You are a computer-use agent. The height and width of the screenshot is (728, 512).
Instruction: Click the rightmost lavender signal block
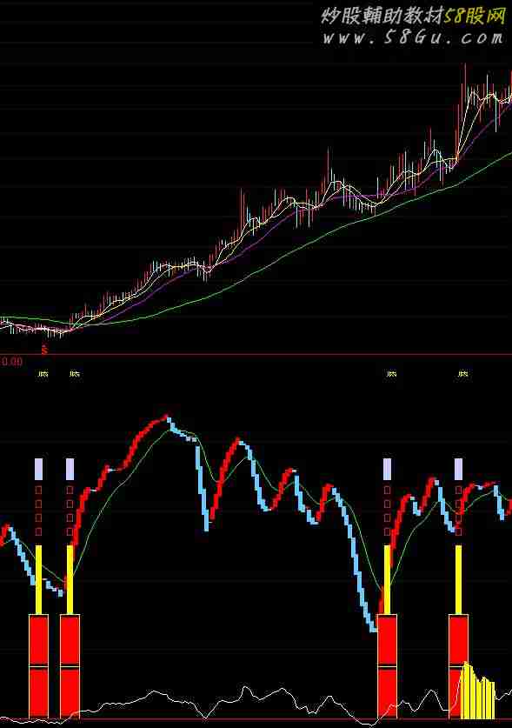coord(458,469)
